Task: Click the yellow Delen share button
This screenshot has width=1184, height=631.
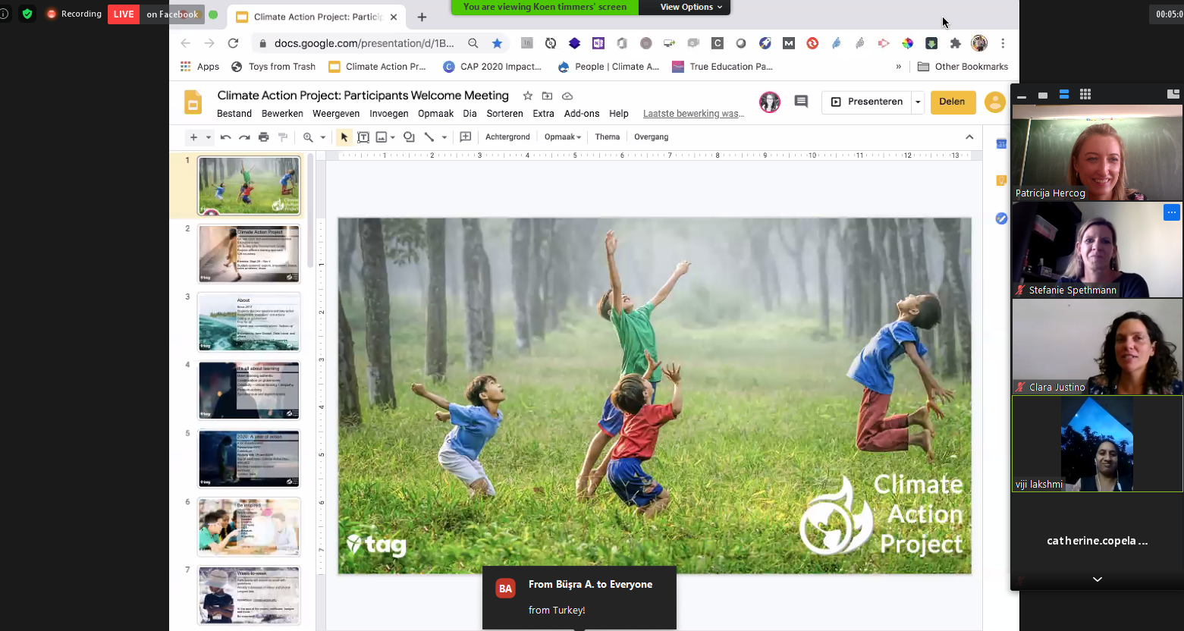Action: (x=953, y=102)
